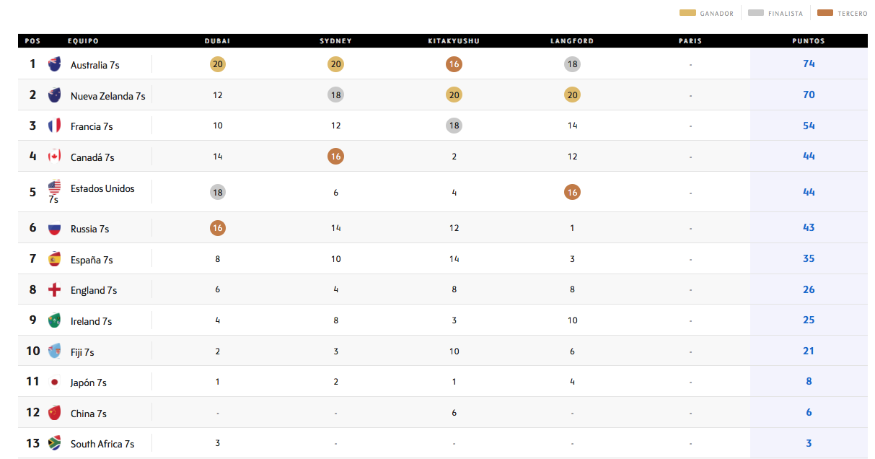The height and width of the screenshot is (459, 875).
Task: Select the Puntos column header
Action: tap(809, 41)
